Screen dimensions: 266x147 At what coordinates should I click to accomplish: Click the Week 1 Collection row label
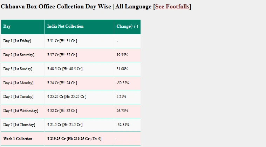pos(18,139)
